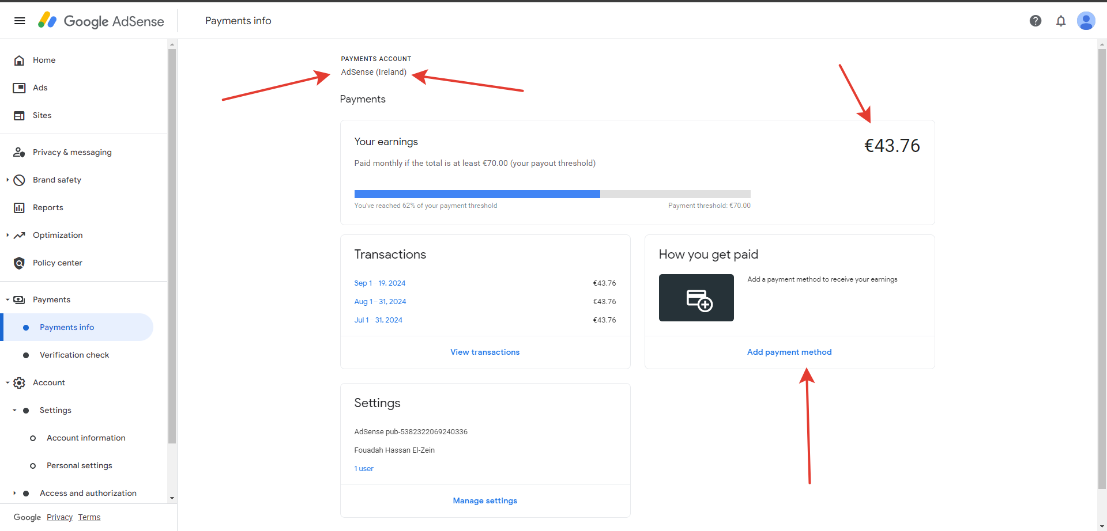Screen dimensions: 1107x531
Task: Click the sidebar vertical scrollbar thumb
Action: tap(172, 246)
